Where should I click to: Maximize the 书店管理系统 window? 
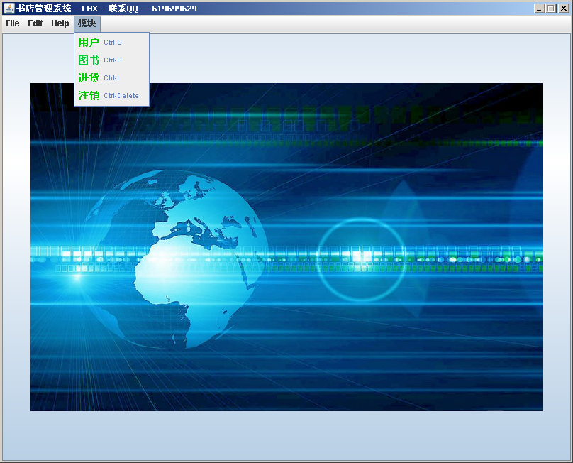(x=551, y=9)
